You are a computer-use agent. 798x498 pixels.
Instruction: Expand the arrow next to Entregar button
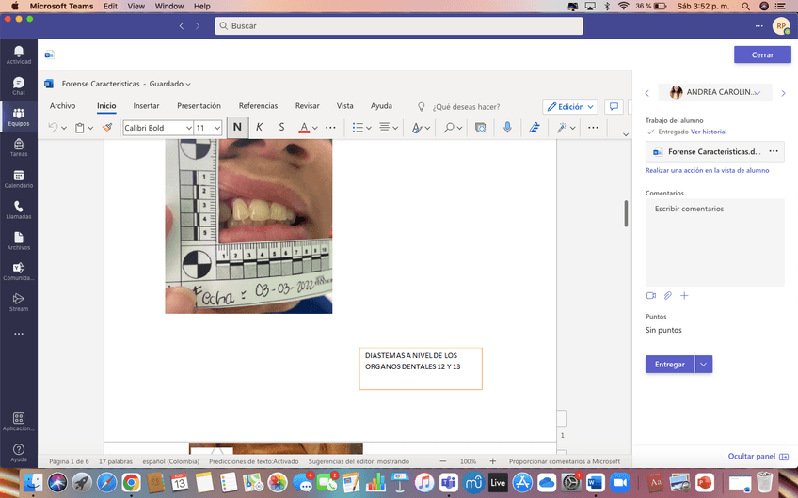click(x=704, y=364)
